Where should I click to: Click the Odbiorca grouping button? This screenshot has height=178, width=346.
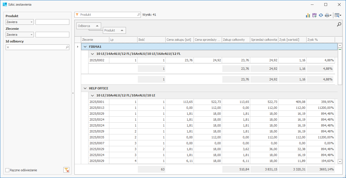click(89, 26)
